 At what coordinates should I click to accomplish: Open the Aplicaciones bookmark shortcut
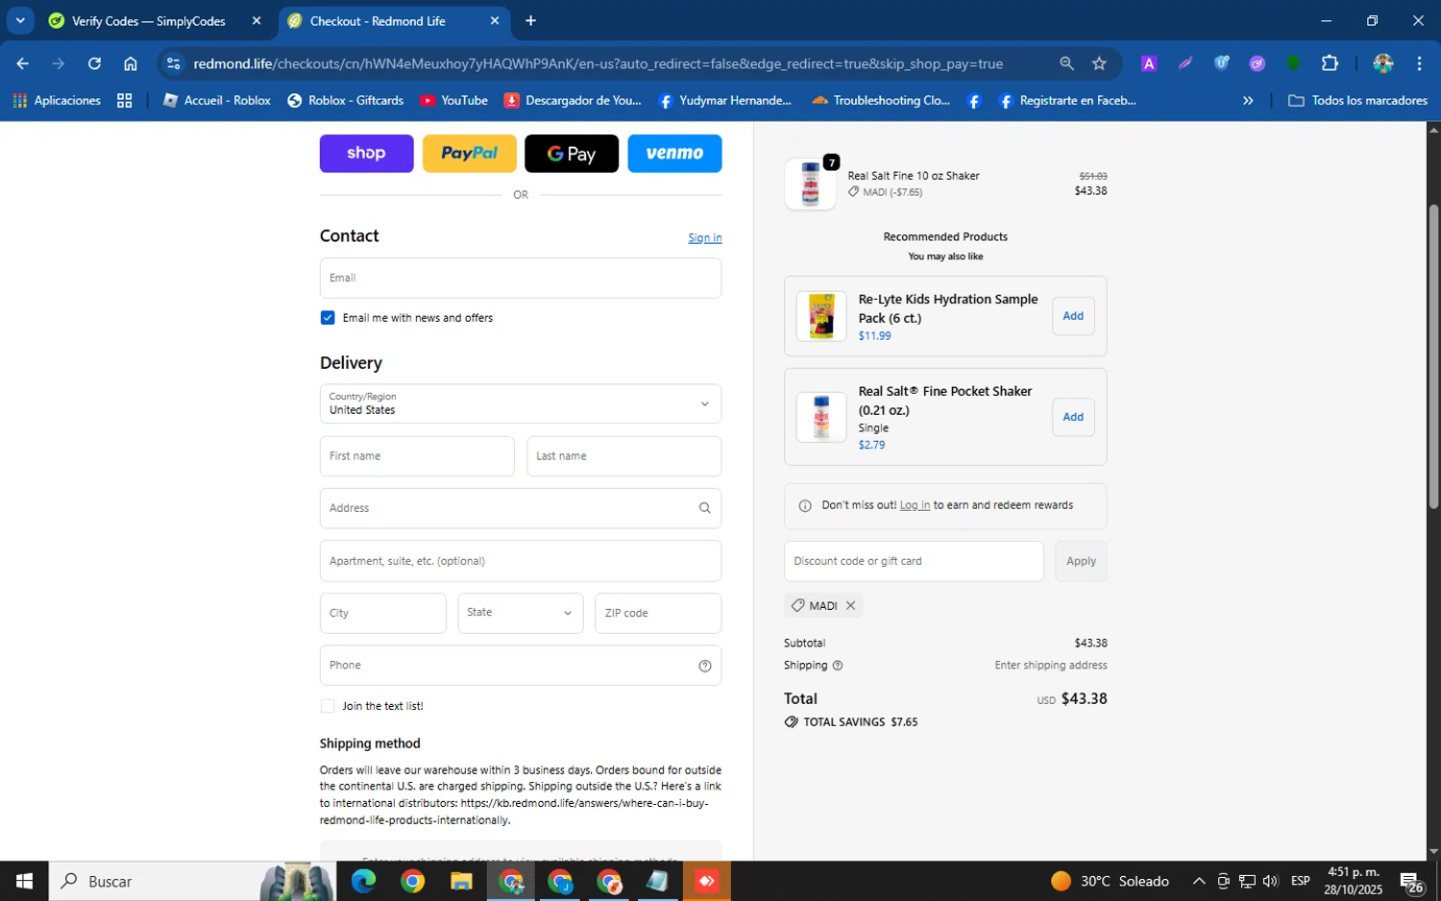[57, 100]
